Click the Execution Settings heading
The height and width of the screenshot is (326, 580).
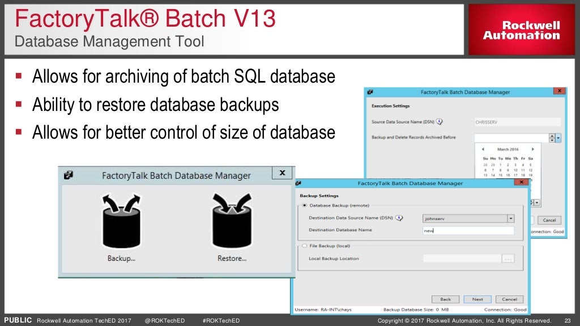(390, 106)
